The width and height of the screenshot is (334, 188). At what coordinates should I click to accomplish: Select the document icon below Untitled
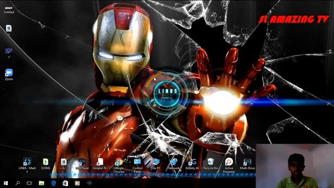(9, 29)
